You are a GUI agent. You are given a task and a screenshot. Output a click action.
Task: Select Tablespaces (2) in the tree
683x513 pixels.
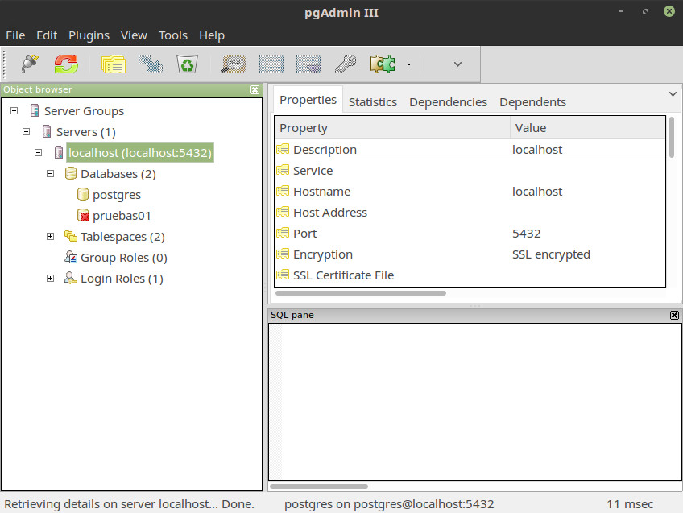click(x=122, y=237)
